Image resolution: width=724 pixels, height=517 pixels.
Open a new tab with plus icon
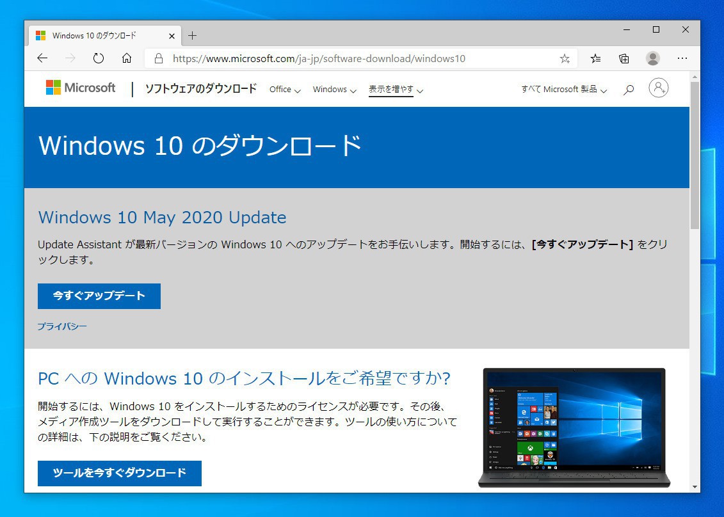point(193,36)
